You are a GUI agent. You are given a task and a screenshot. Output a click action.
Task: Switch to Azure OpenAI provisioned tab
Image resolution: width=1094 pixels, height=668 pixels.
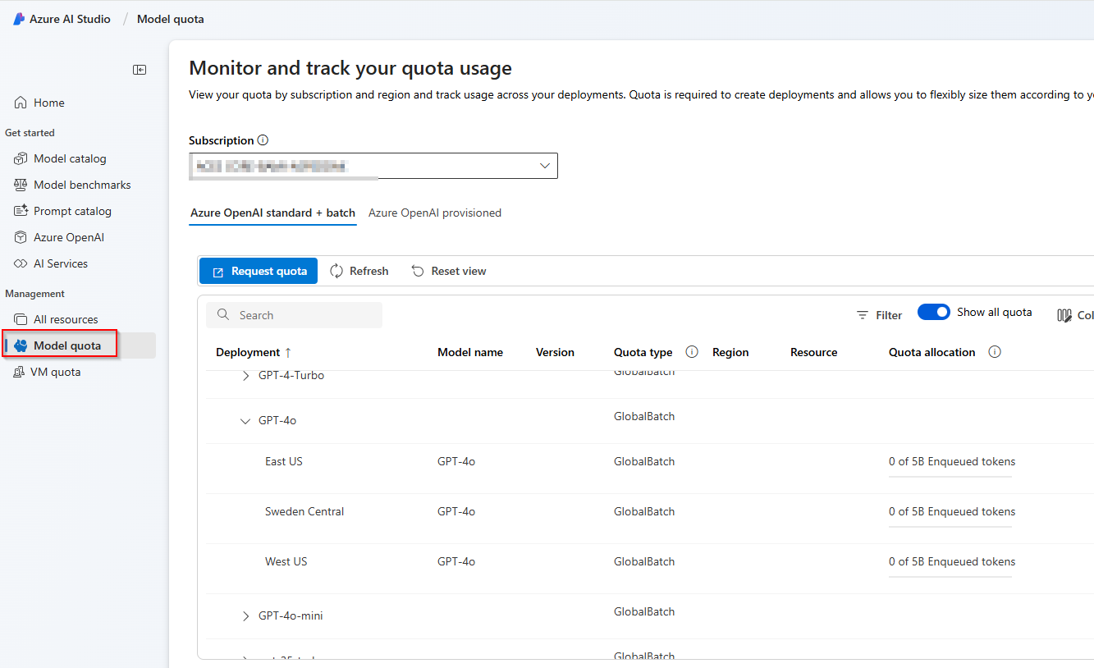(x=435, y=213)
